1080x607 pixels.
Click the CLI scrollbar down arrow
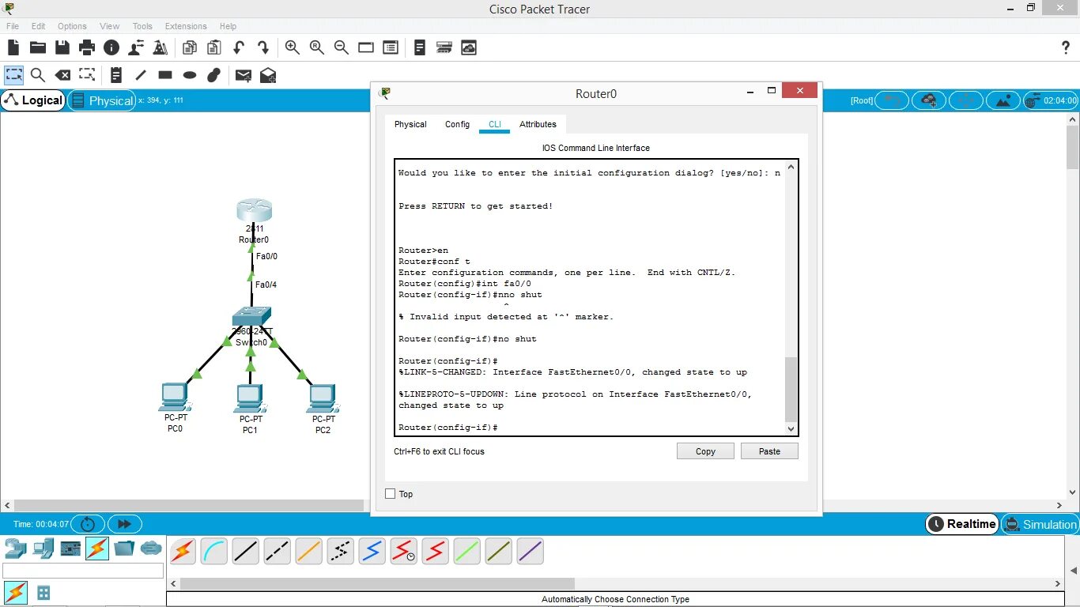pyautogui.click(x=791, y=428)
